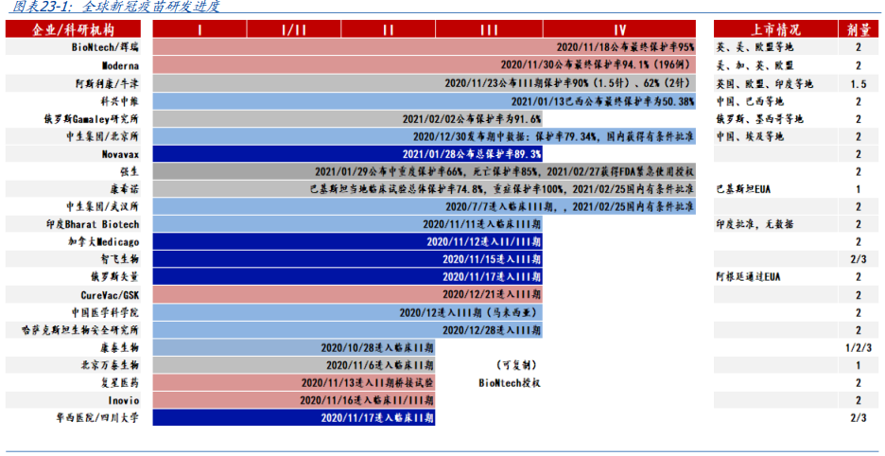Viewport: 885px width, 456px height.
Task: Click the market status 英、美、欧盟等地
Action: pyautogui.click(x=755, y=47)
